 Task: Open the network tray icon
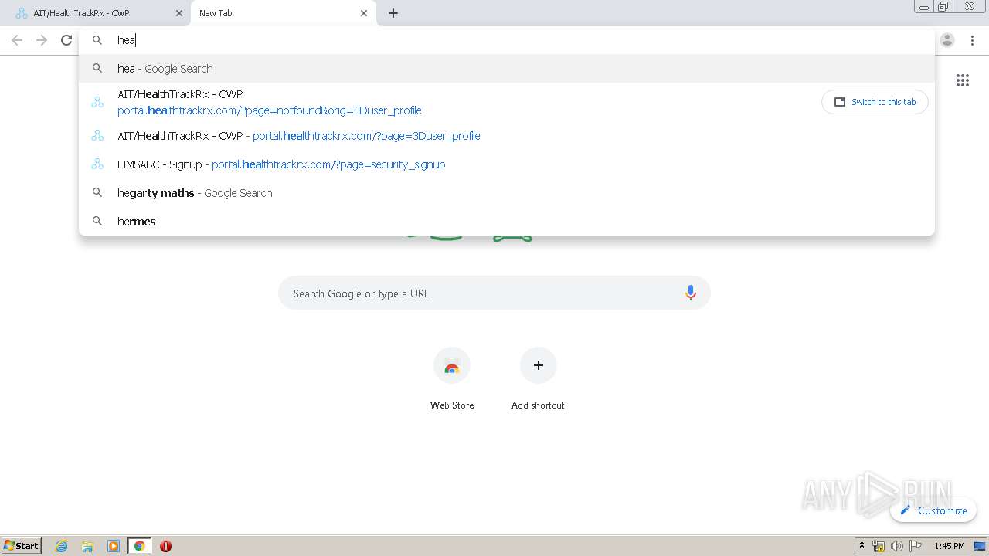click(879, 546)
